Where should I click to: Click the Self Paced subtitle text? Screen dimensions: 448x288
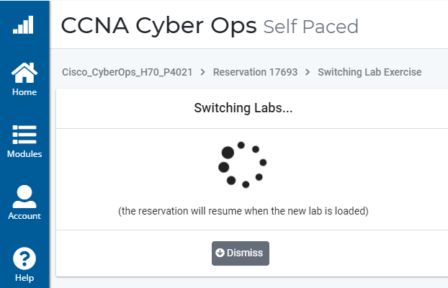310,27
